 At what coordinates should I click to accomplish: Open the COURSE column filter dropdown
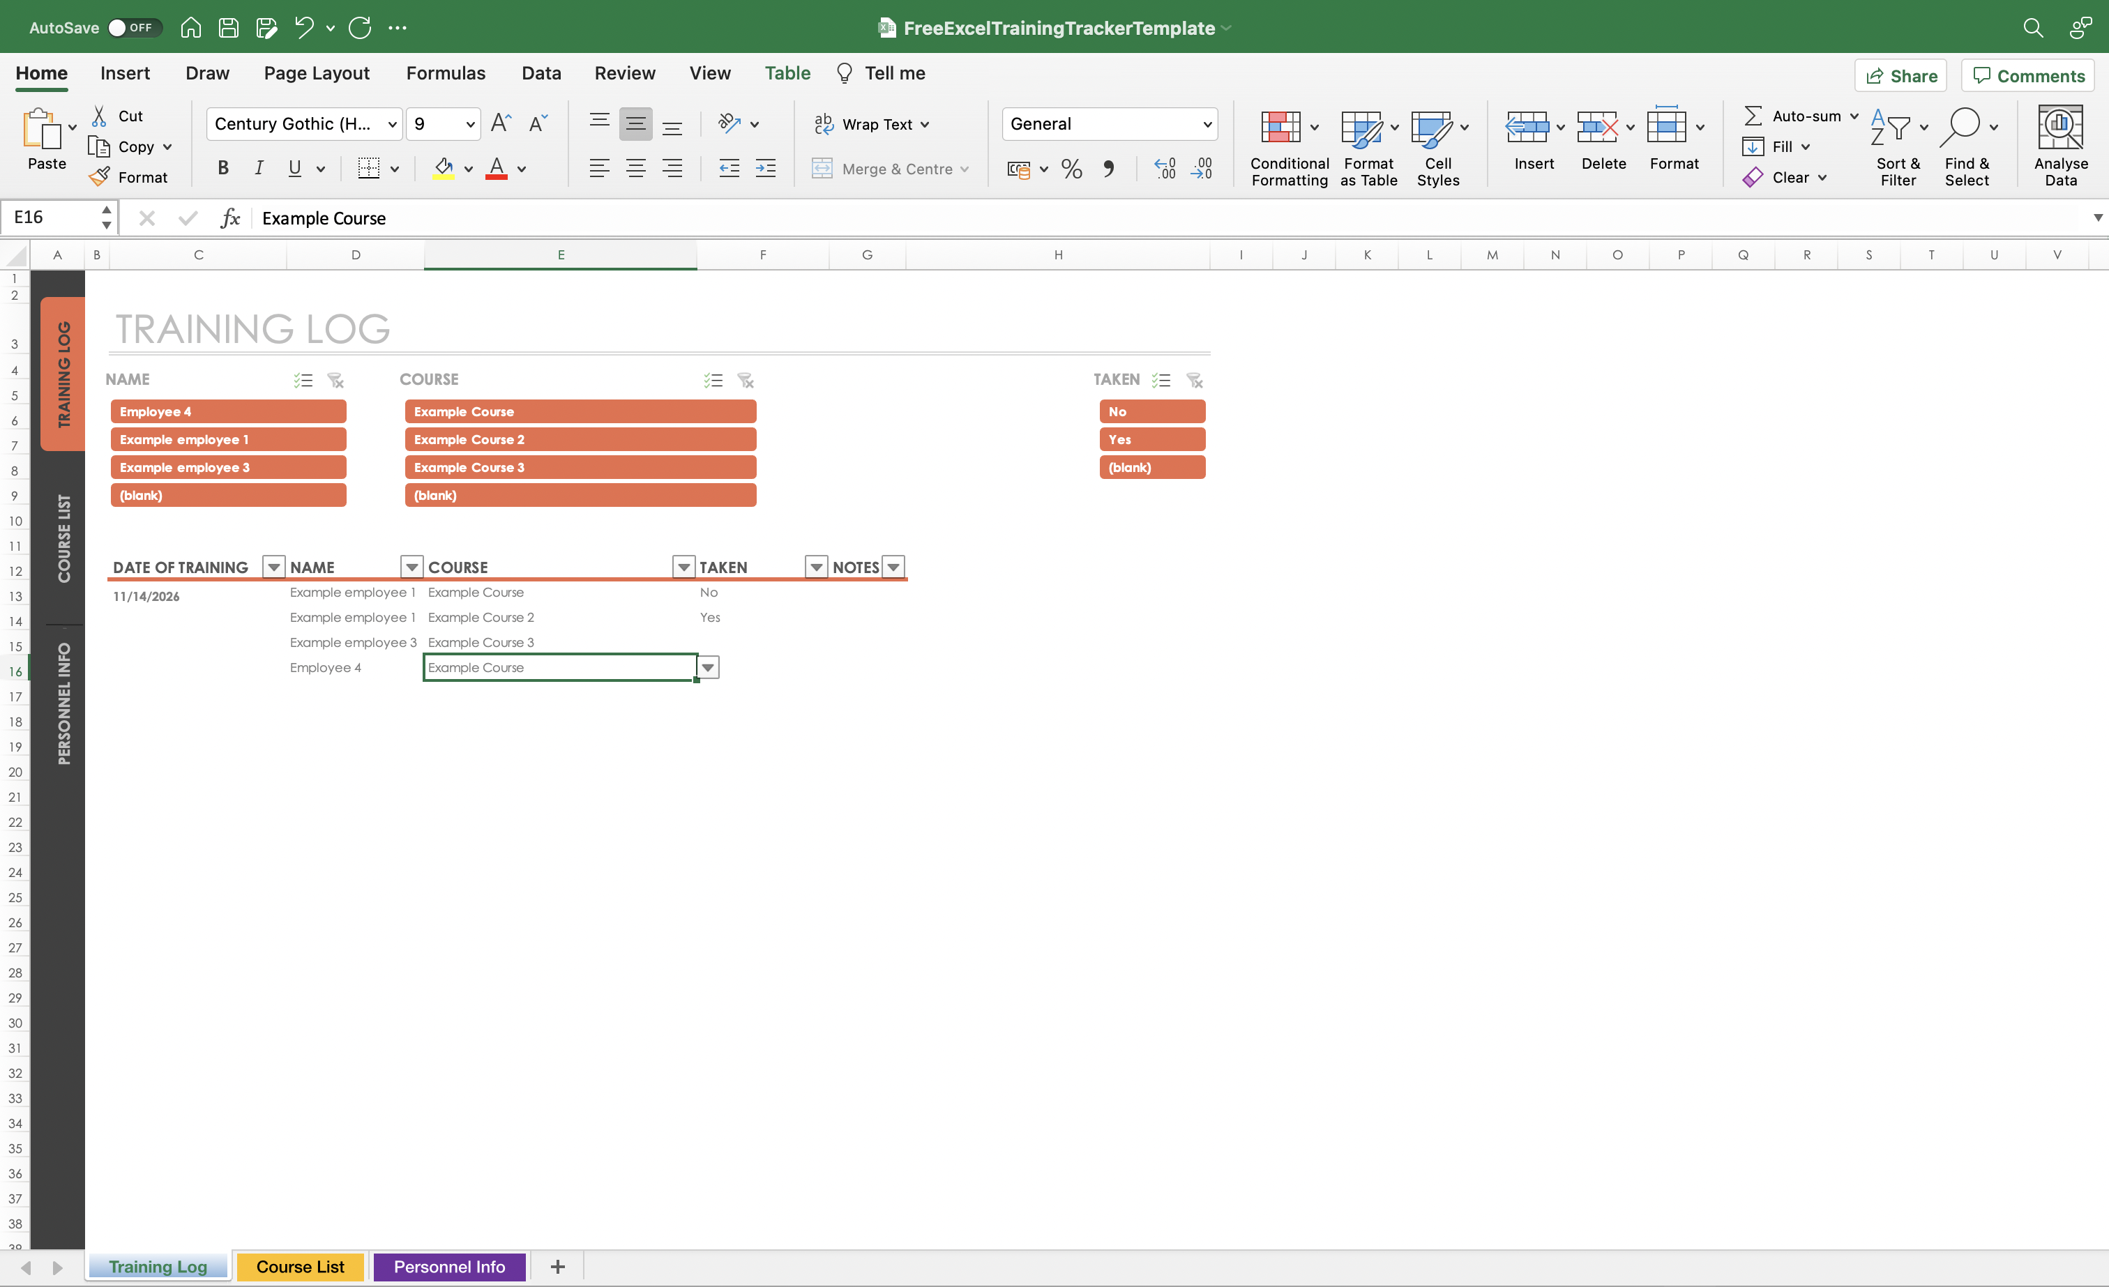click(683, 567)
